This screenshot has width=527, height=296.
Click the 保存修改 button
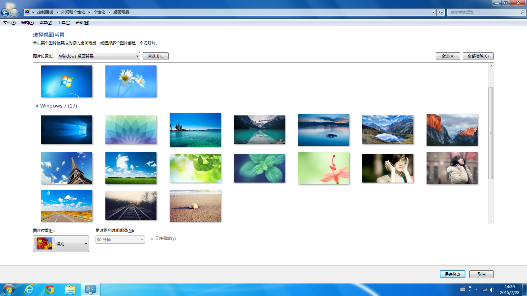click(x=453, y=274)
